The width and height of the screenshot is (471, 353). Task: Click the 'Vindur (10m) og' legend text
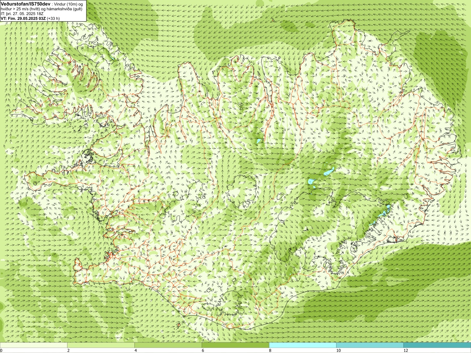tap(68, 4)
